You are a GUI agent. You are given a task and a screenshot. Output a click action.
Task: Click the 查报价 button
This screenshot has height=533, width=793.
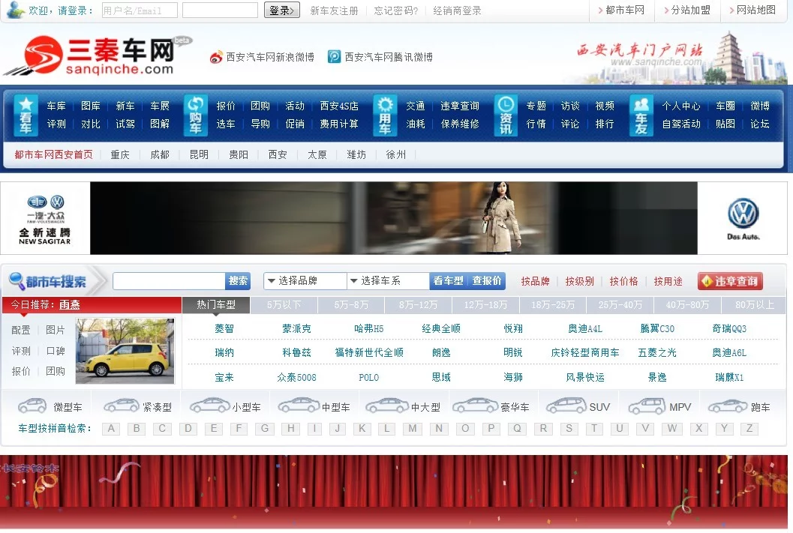tap(486, 281)
